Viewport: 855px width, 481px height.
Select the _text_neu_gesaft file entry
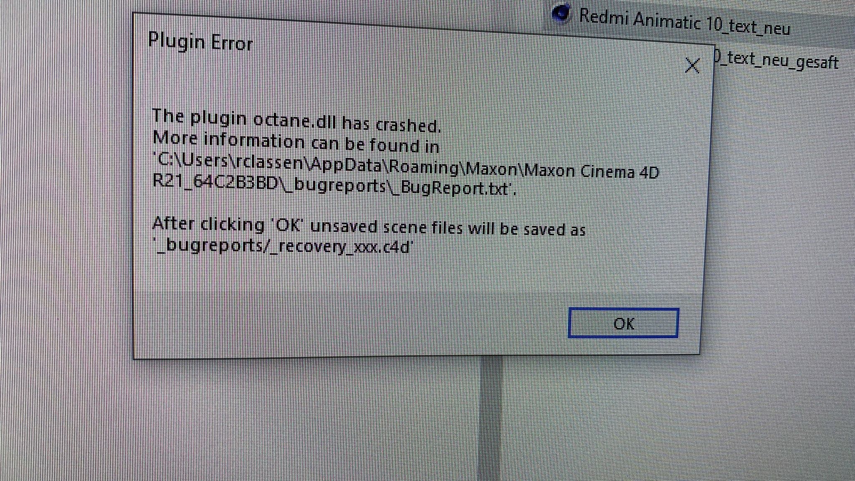pos(777,61)
